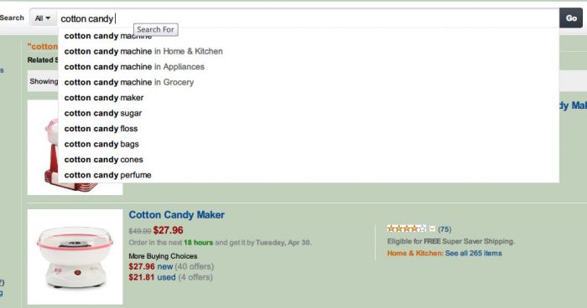The image size is (587, 308).
Task: Click the star rating icons
Action: coord(406,228)
